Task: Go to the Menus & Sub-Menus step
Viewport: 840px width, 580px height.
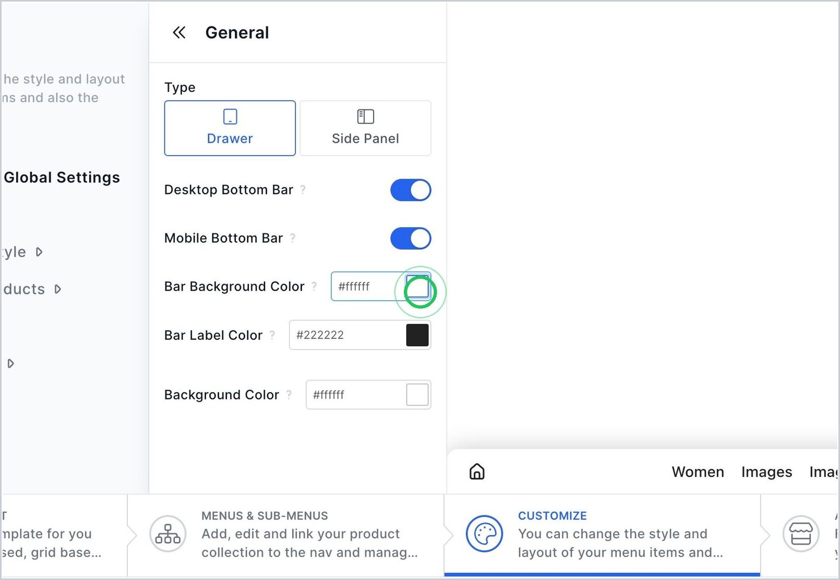Action: 286,534
